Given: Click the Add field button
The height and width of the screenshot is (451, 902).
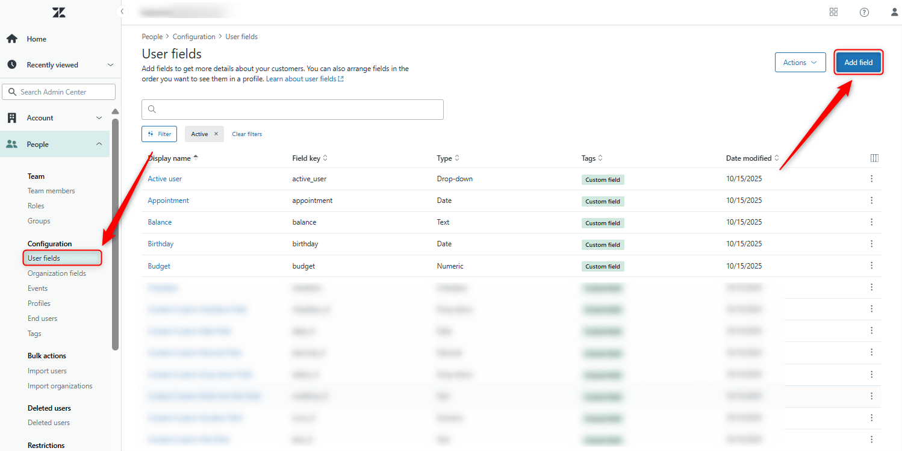Looking at the screenshot, I should (858, 62).
